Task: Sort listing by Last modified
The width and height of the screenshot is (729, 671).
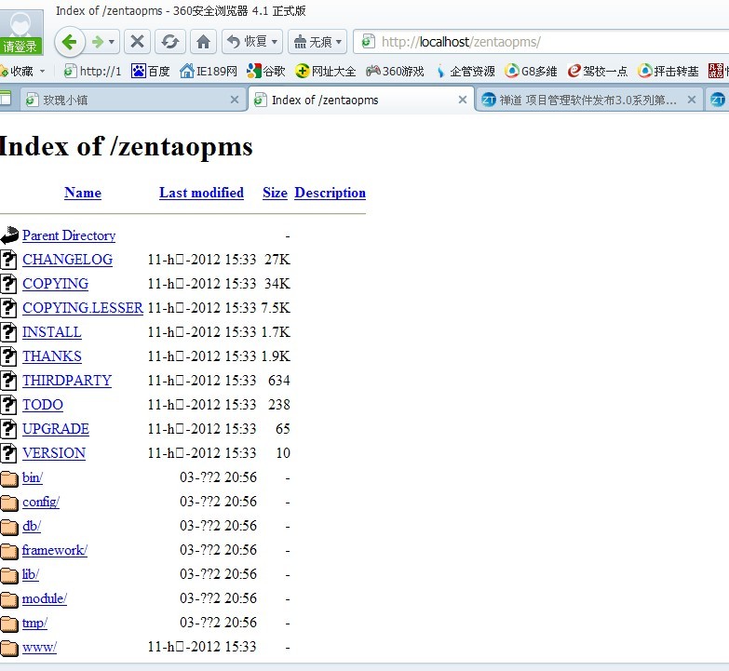Action: (201, 193)
